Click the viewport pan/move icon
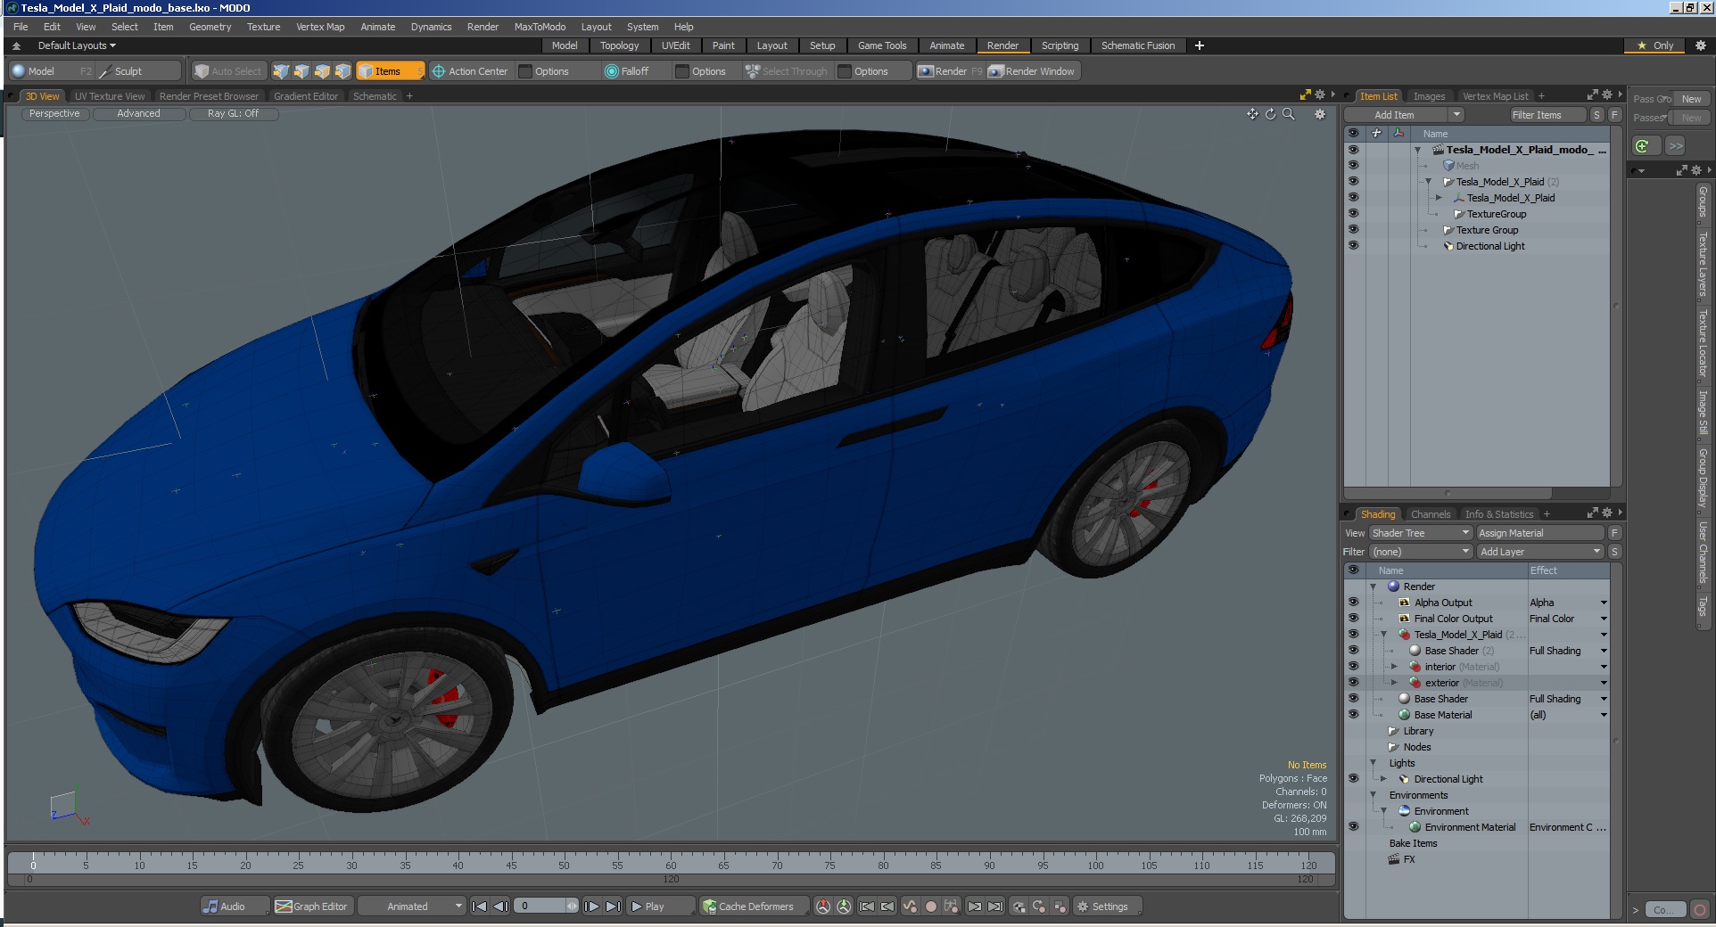 coord(1252,114)
